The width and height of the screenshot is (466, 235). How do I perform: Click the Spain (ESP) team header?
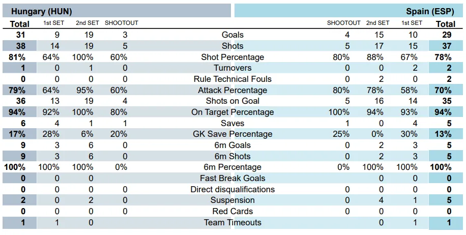[430, 11]
